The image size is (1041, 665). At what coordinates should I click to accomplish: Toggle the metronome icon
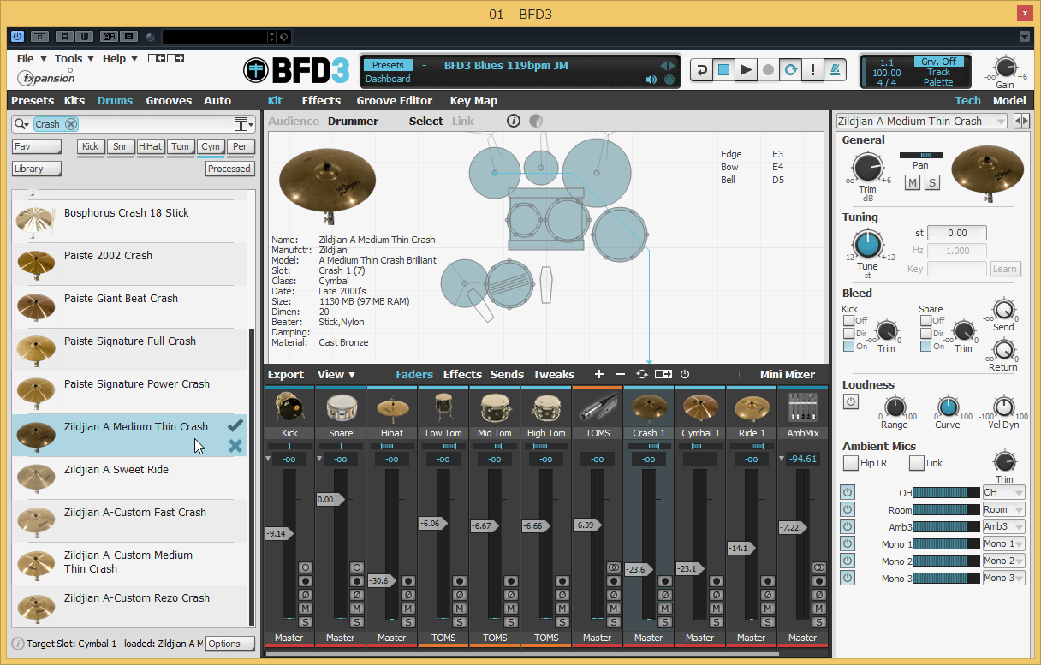pos(836,70)
